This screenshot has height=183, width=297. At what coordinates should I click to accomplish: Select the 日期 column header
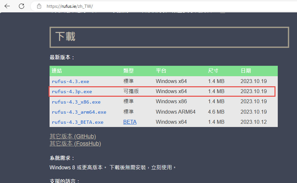click(246, 71)
